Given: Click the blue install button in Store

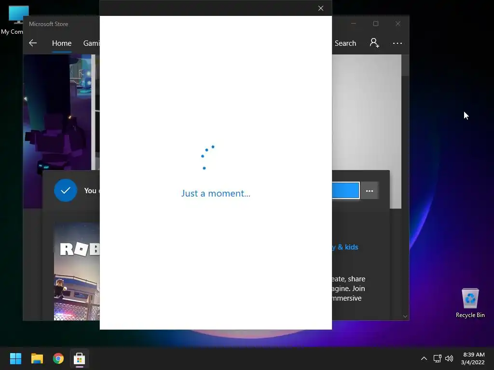Looking at the screenshot, I should 345,190.
